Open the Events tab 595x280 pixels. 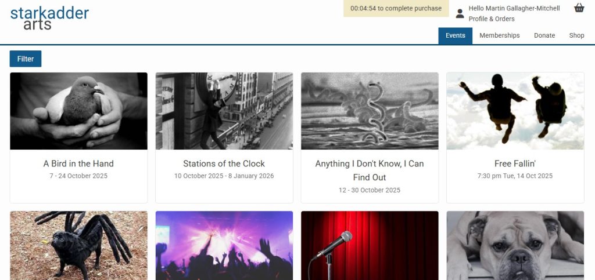[x=456, y=35]
